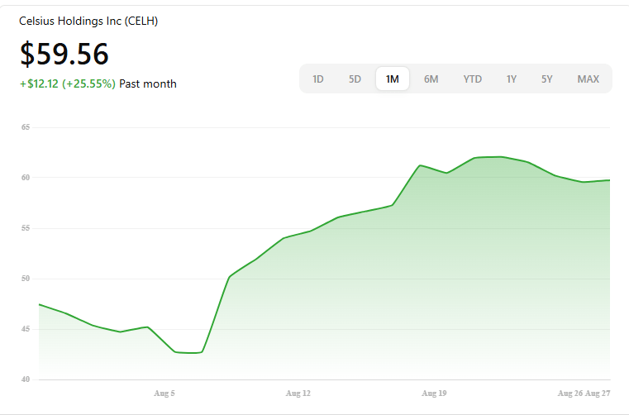Click the Past month label
Screen dimensions: 629x415
tap(148, 83)
